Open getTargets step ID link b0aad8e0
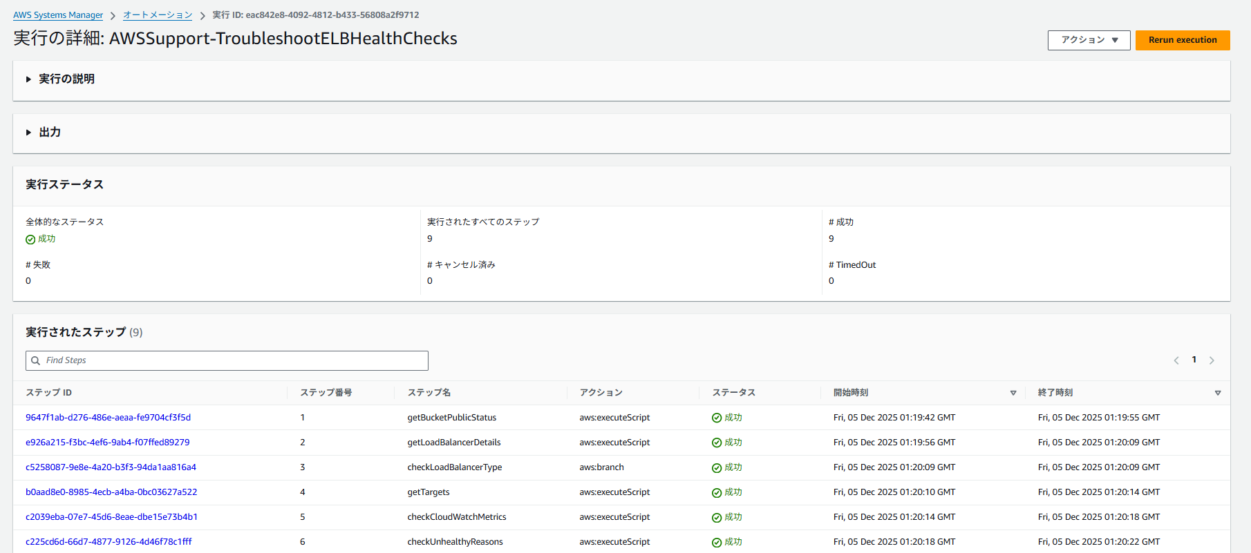 click(x=111, y=492)
